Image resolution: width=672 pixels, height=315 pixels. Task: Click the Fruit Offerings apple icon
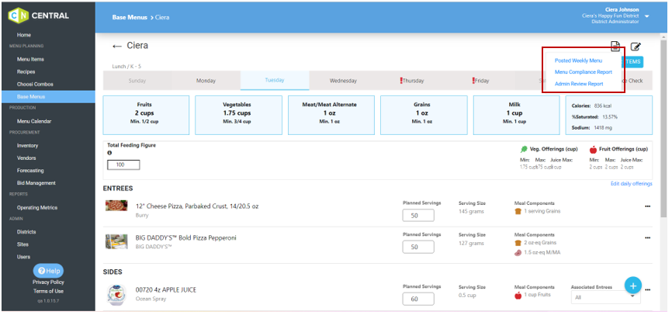[x=593, y=150]
